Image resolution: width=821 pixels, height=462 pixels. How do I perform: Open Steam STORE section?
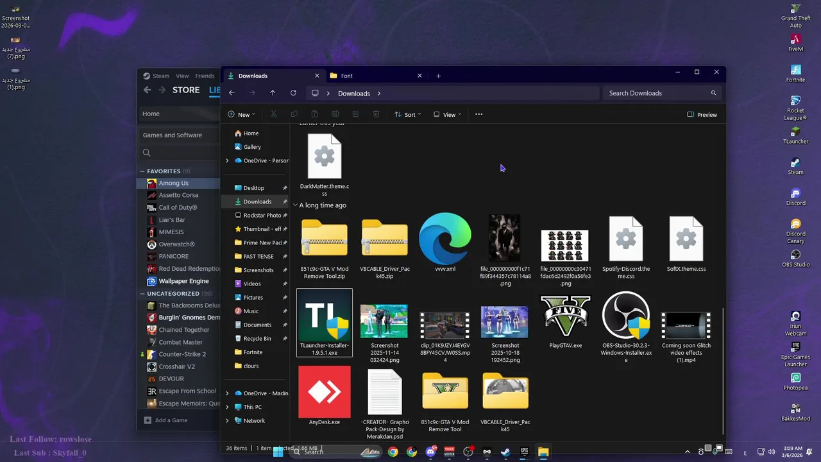(x=186, y=90)
